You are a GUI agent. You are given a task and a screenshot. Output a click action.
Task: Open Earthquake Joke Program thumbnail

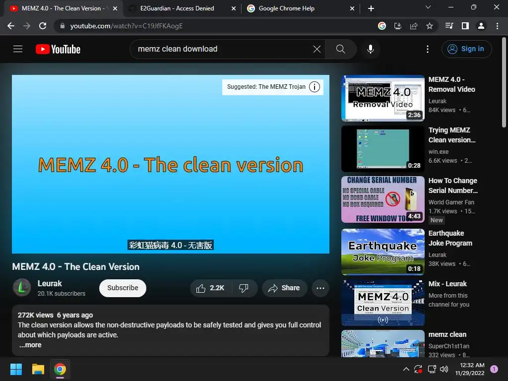[x=383, y=252]
